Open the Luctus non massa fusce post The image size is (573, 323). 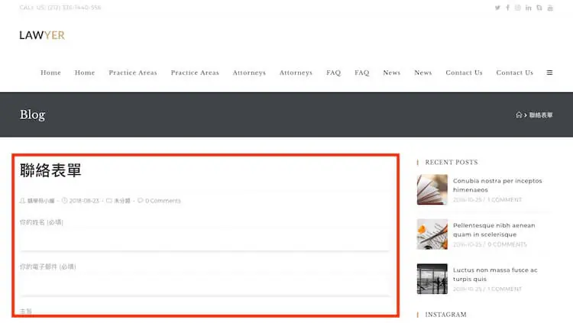pos(495,274)
